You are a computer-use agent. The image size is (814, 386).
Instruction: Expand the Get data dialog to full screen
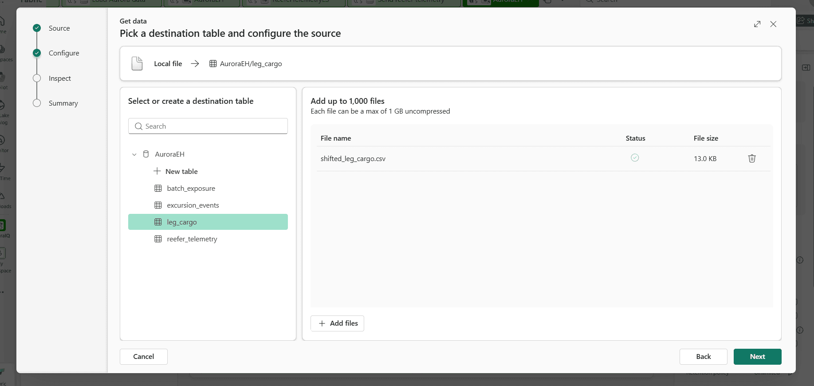(757, 24)
